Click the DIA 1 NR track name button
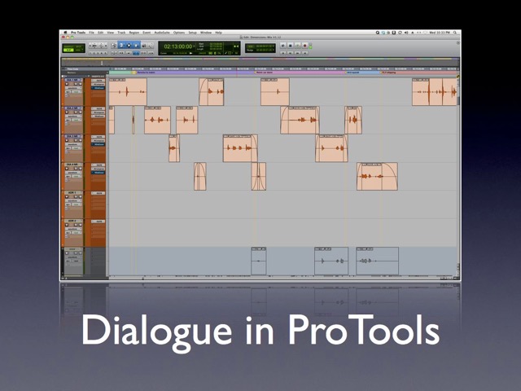Viewport: 521px width, 391px height. point(72,80)
